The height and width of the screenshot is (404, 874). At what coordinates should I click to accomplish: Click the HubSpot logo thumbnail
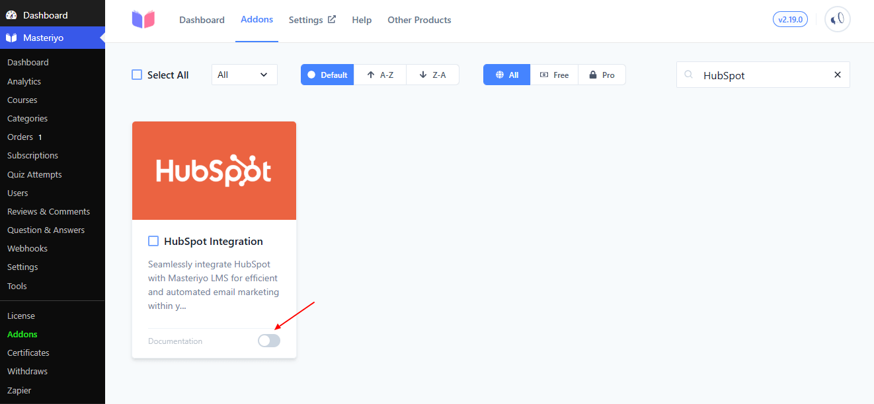tap(214, 170)
